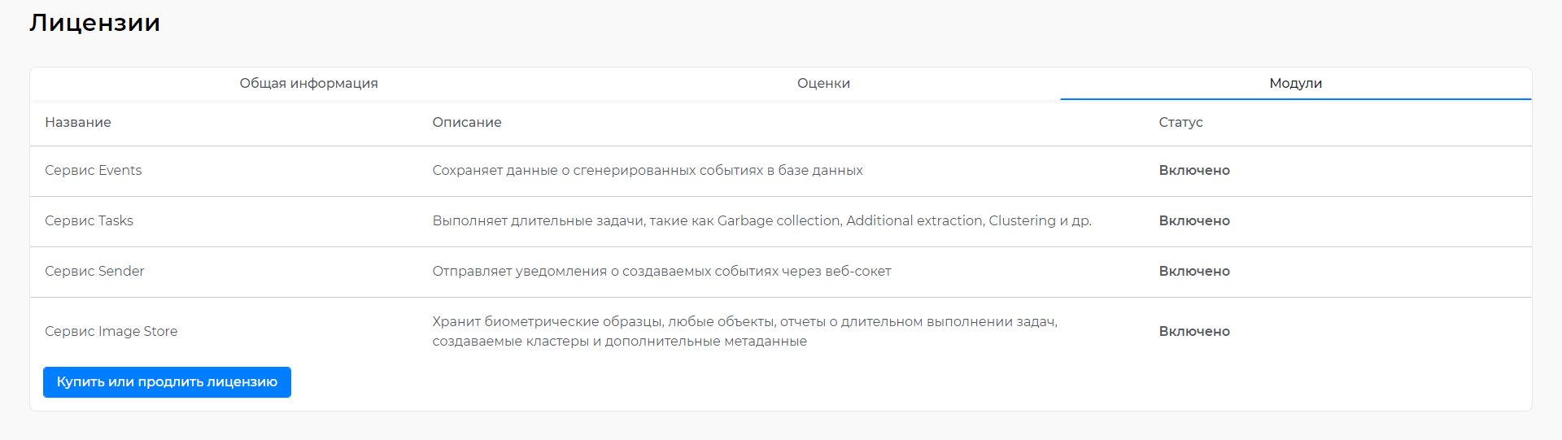Click Включено status for Сервис Image Store
The width and height of the screenshot is (1562, 440).
(1194, 331)
